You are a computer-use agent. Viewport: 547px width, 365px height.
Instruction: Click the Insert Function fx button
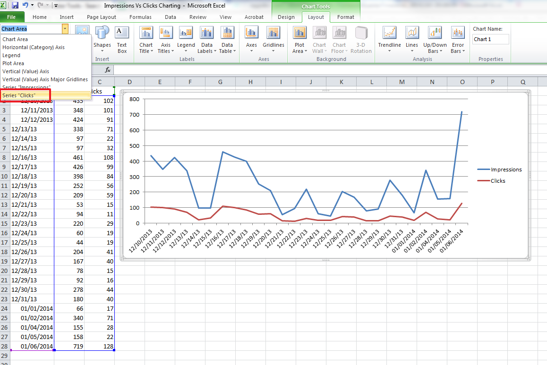point(108,69)
